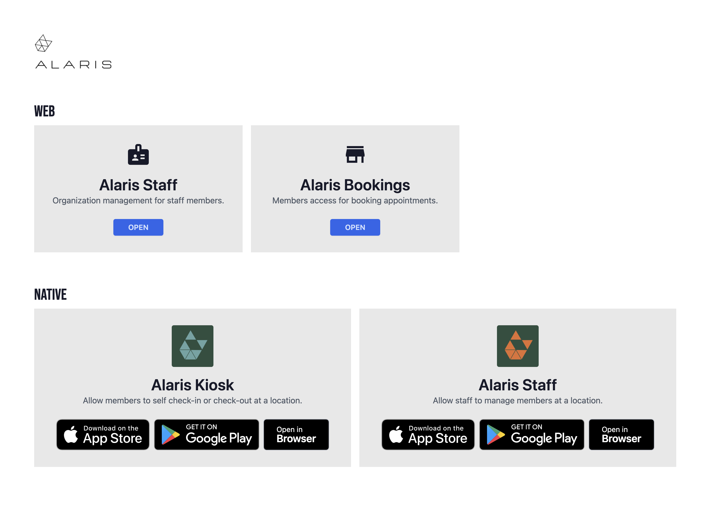The width and height of the screenshot is (713, 525).
Task: Click the ALARIS wordmark text
Action: [73, 65]
